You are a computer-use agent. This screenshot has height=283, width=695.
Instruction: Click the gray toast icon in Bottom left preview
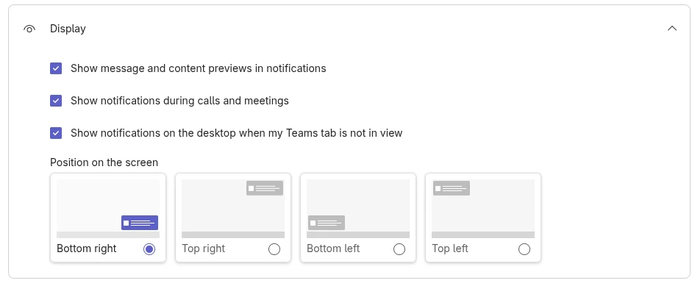pos(327,223)
